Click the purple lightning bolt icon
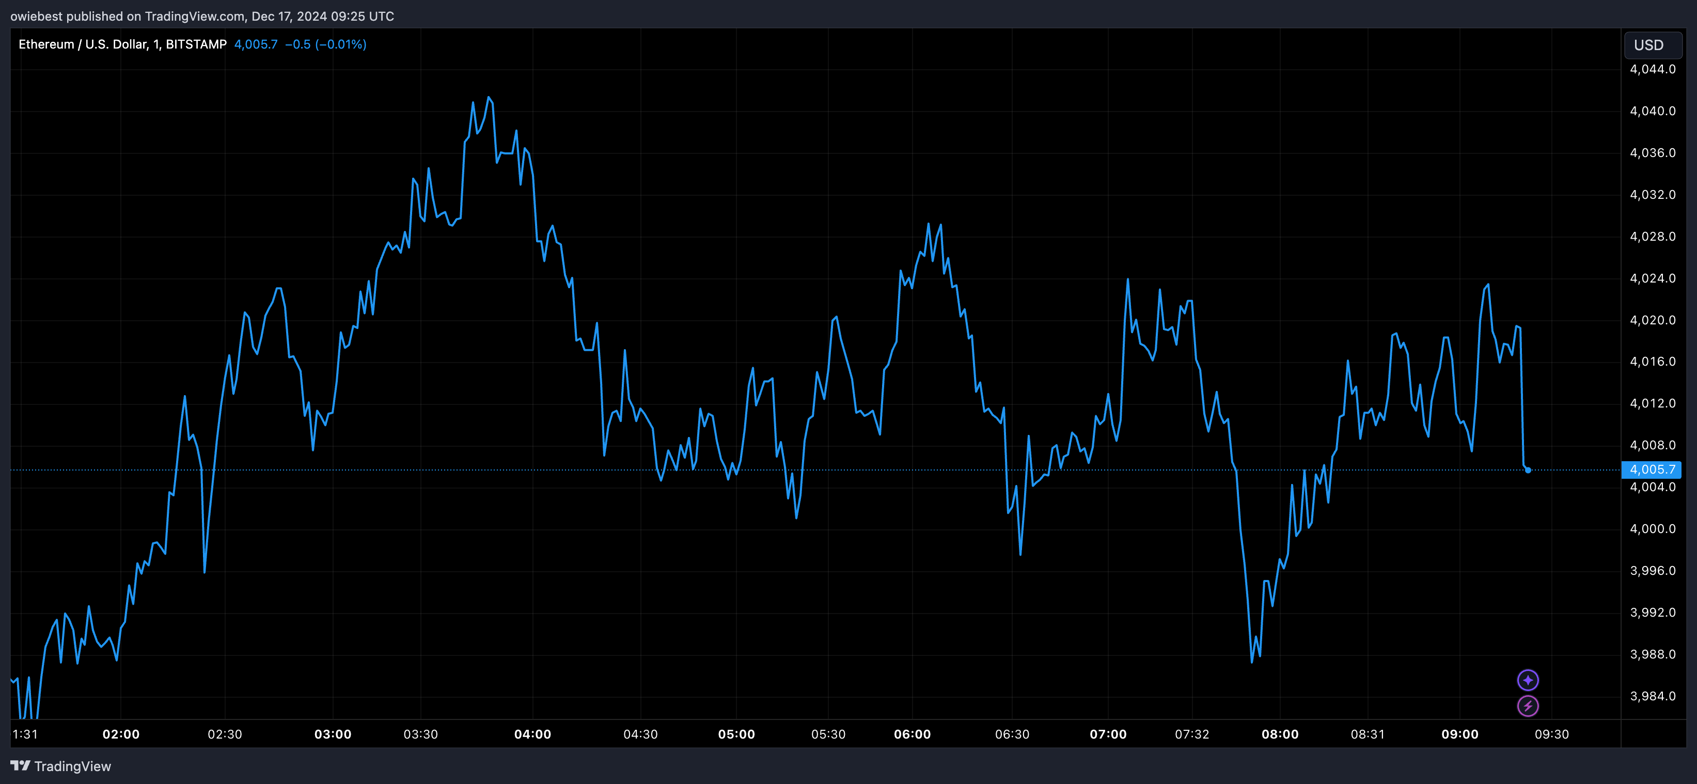Viewport: 1697px width, 784px height. [x=1528, y=706]
